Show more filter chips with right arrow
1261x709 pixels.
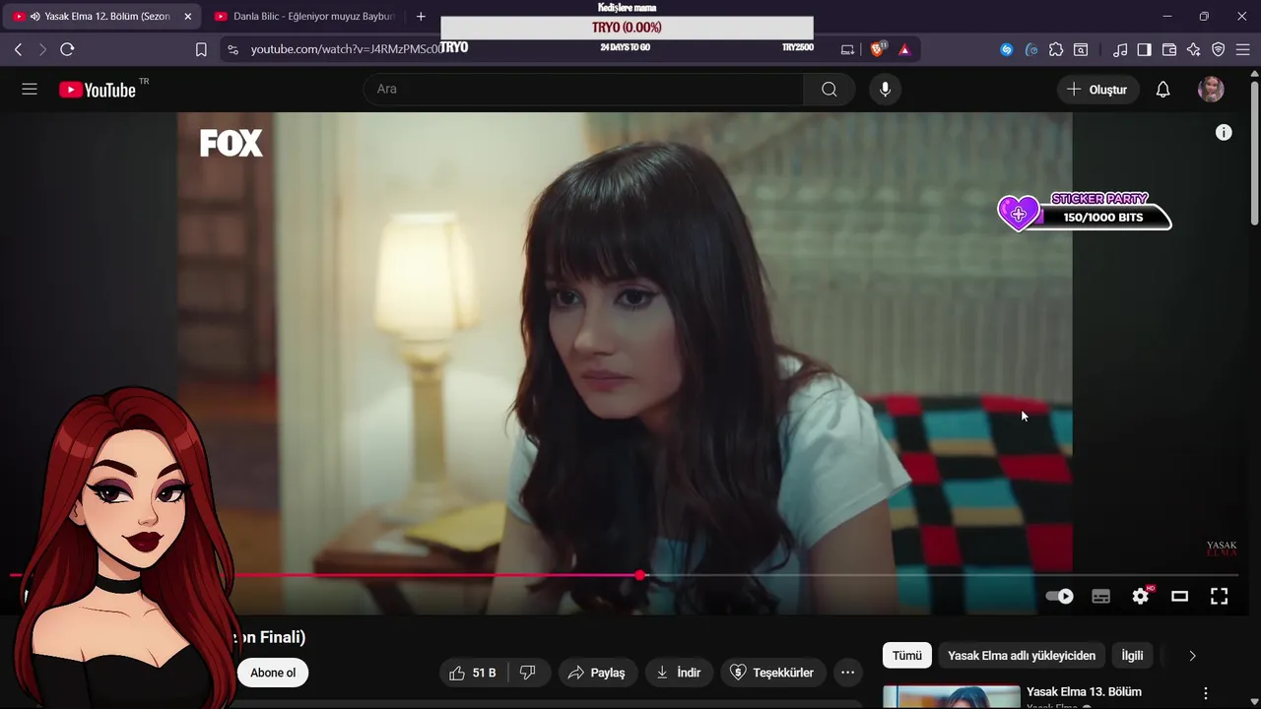pyautogui.click(x=1193, y=656)
